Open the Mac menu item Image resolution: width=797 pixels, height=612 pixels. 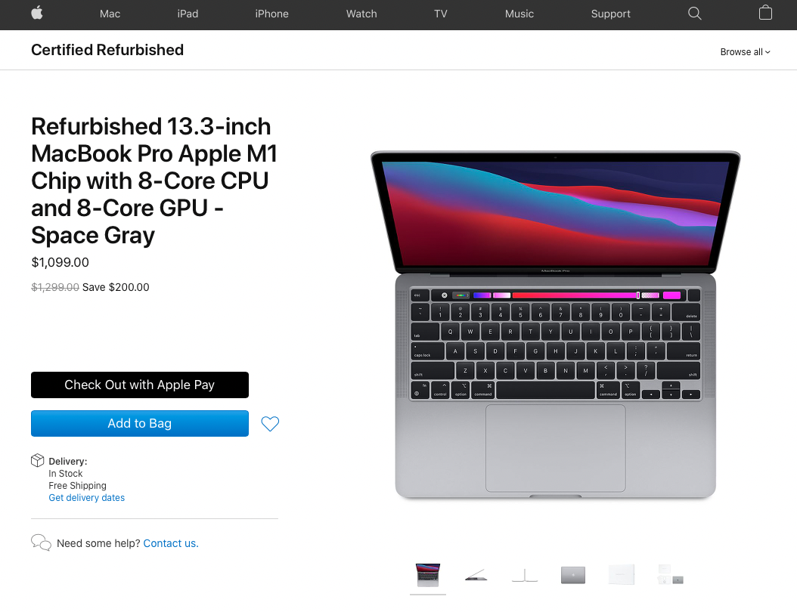[110, 14]
